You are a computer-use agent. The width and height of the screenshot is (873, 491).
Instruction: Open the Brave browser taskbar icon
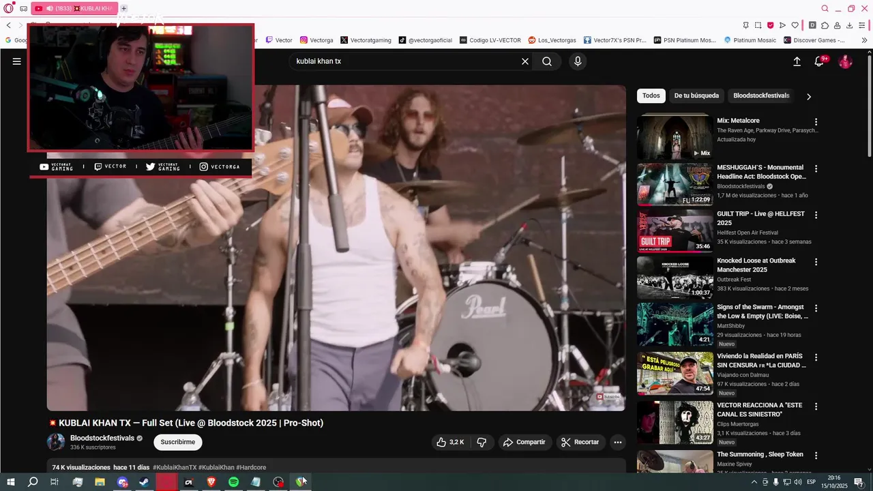(x=211, y=482)
